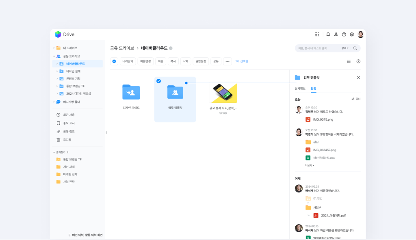The height and width of the screenshot is (240, 416).
Task: Open the ... more actions menu
Action: pyautogui.click(x=227, y=62)
